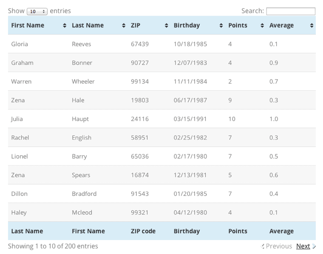Click ZIP code 99134 in Warren's row
This screenshot has height=254, width=323.
click(x=140, y=81)
